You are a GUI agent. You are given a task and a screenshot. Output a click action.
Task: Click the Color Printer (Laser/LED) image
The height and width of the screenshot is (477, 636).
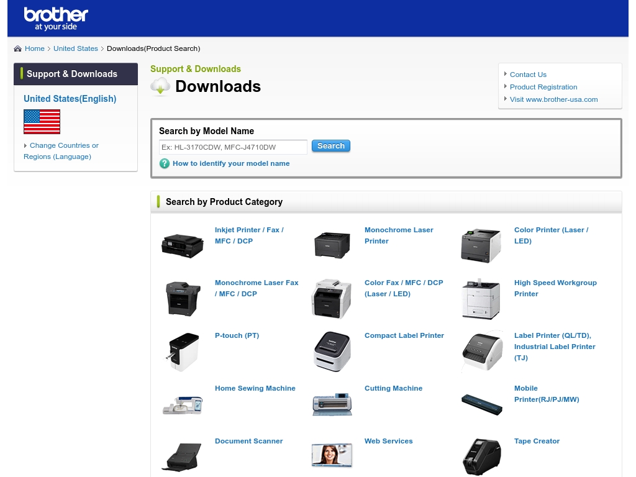tap(481, 245)
